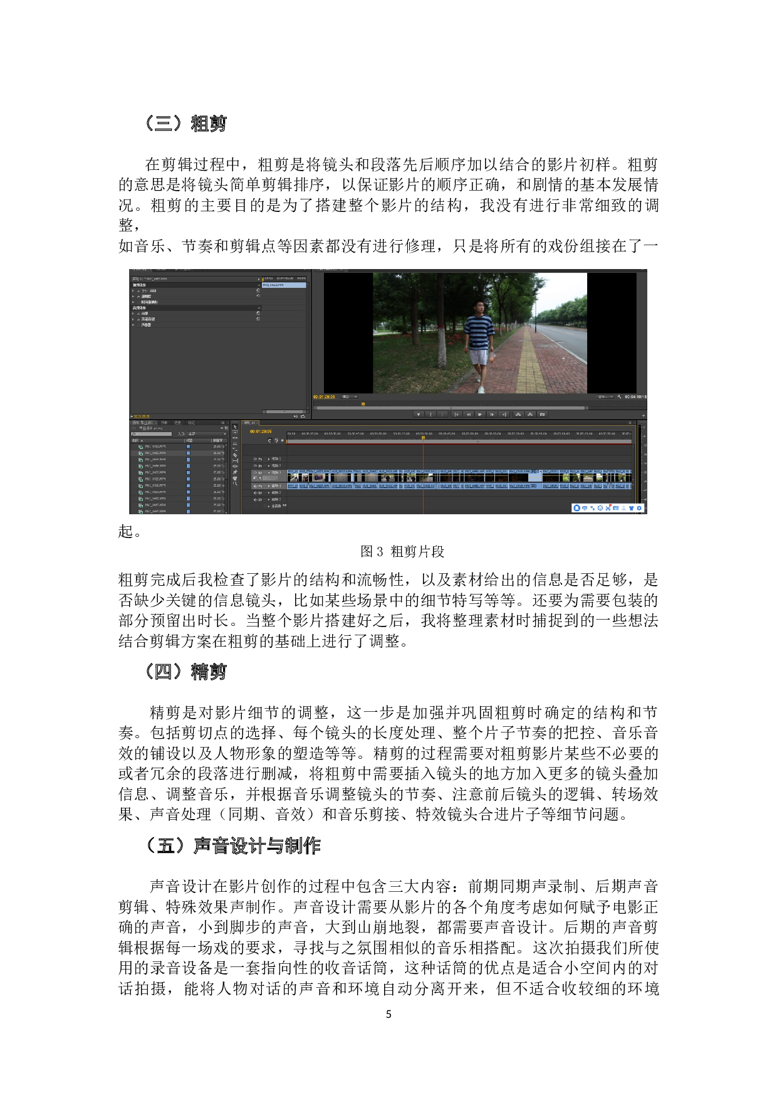
Task: Open the monitor zoom level dropdown
Action: coord(349,396)
